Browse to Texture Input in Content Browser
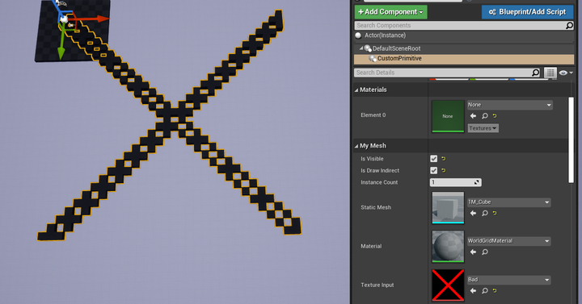 [x=484, y=290]
